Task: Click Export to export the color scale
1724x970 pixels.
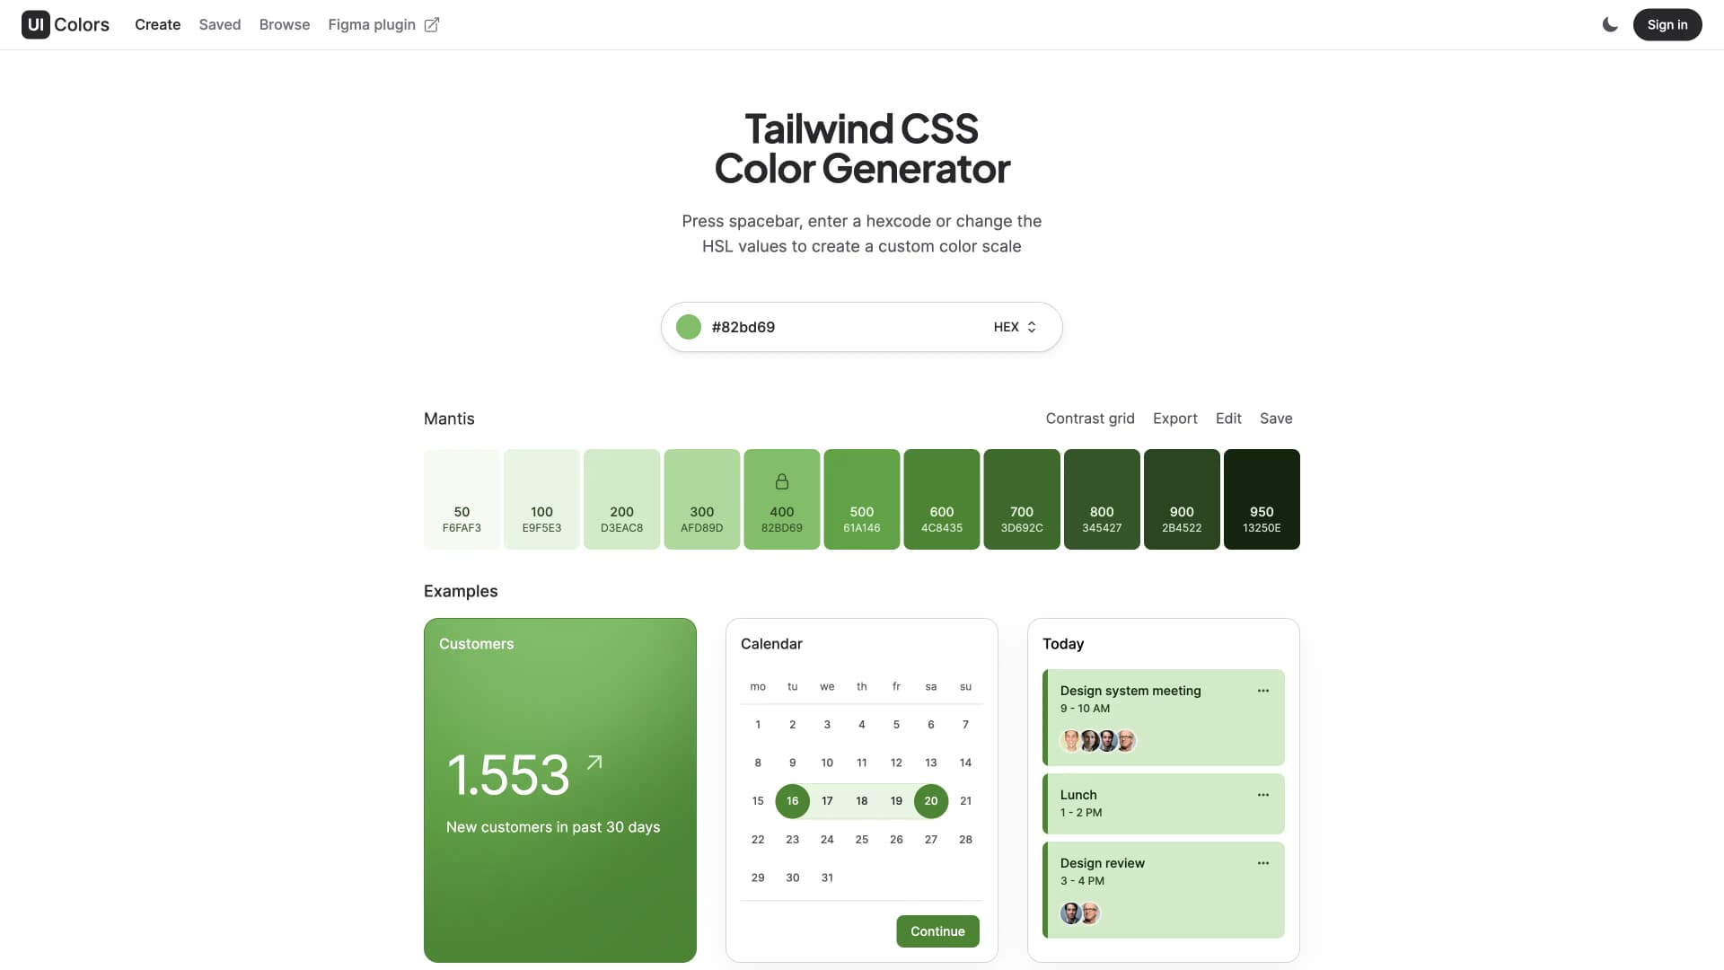Action: coord(1174,418)
